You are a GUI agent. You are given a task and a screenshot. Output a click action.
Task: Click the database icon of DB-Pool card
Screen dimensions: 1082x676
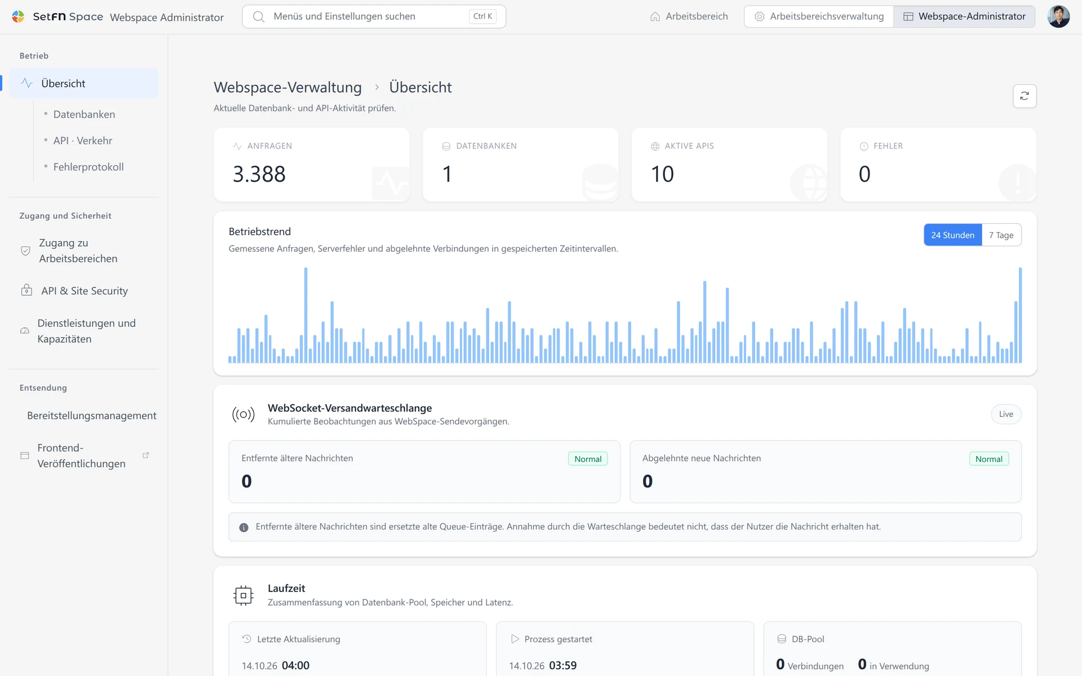pos(782,639)
